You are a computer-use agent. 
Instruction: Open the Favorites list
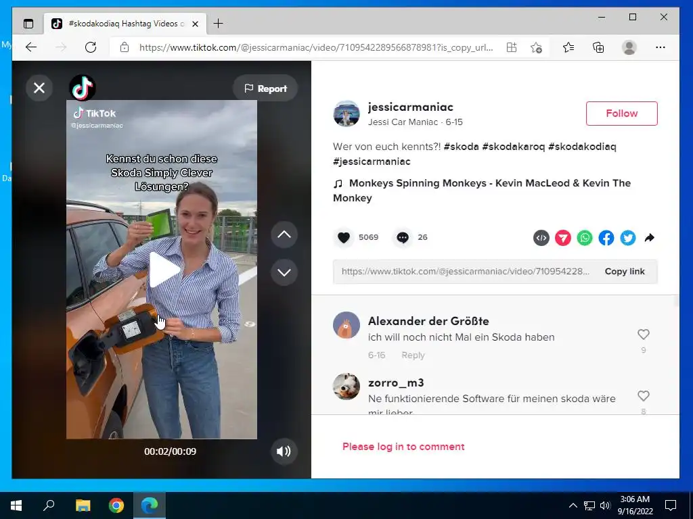(568, 47)
